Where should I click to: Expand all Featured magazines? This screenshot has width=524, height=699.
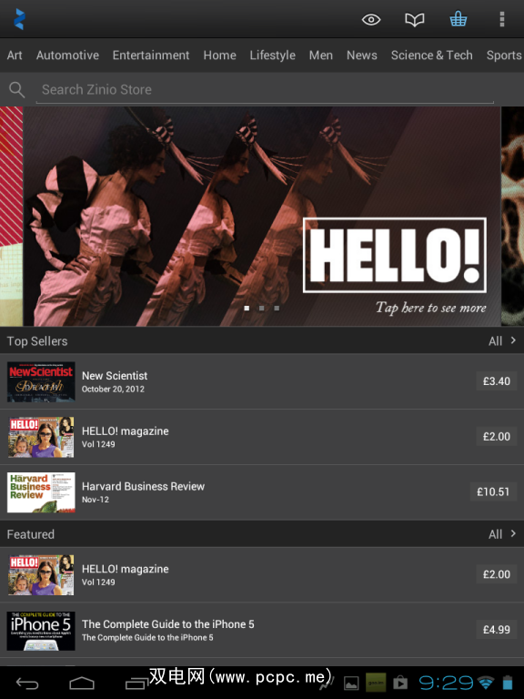(x=502, y=534)
